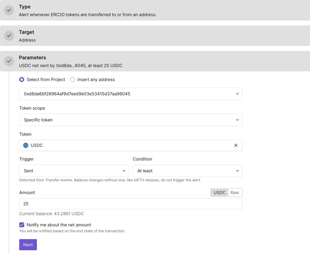The image size is (310, 254).
Task: Click the 'Token scope' label
Action: 32,108
